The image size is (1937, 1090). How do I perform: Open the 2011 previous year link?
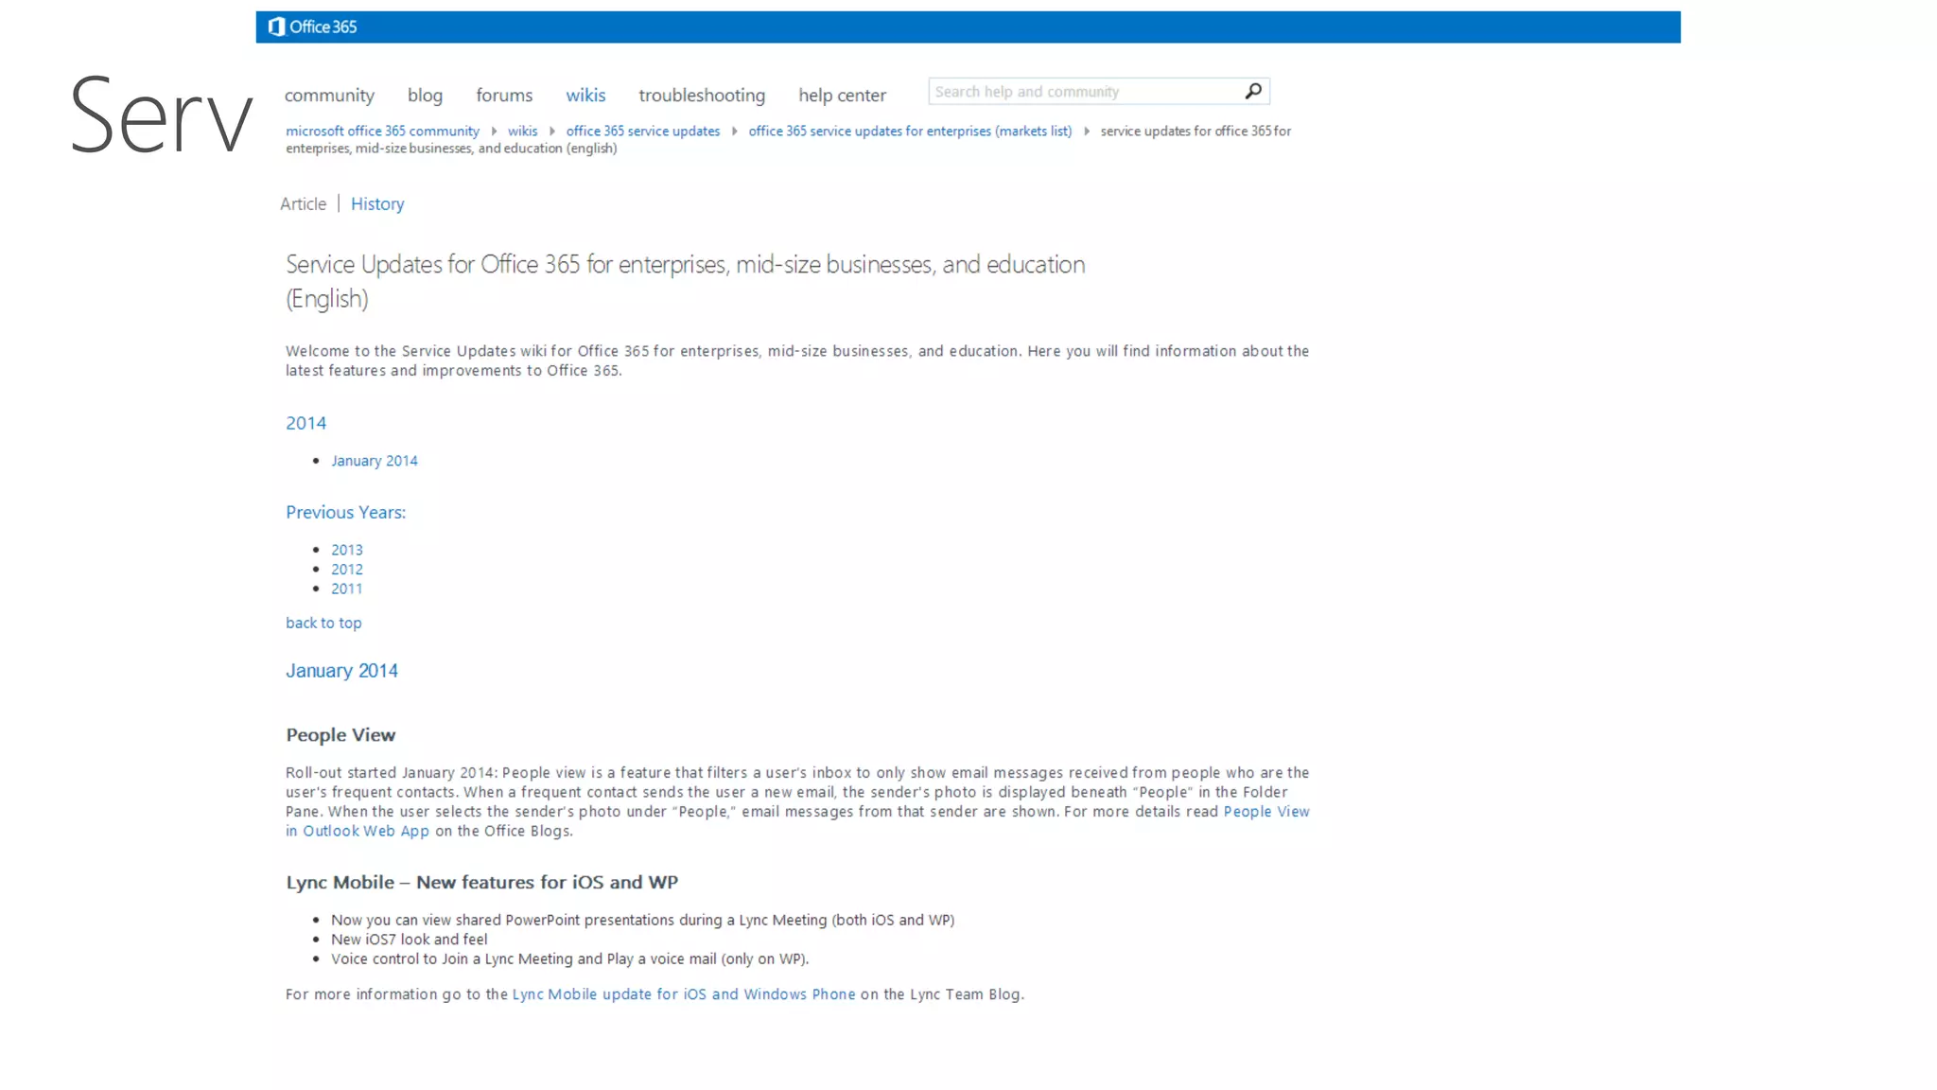coord(346,589)
